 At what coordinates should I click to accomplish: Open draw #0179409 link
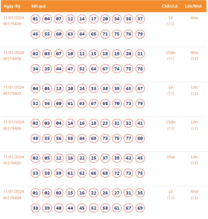[12, 24]
